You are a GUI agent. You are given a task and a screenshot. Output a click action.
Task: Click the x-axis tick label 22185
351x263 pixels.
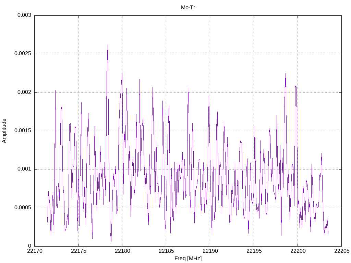point(166,251)
